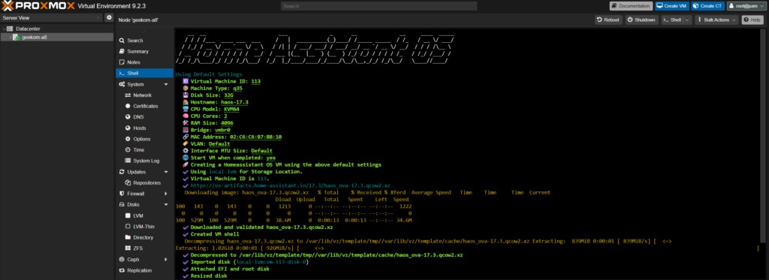Click the Hosts globe icon

128,128
